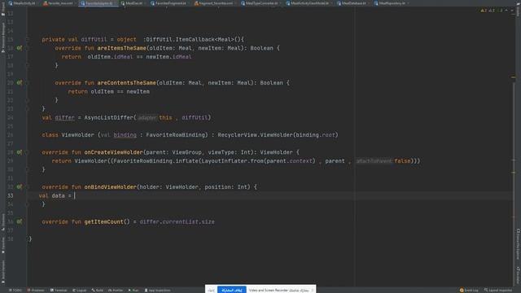Open the Project tool window sidebar button
The height and width of the screenshot is (293, 521).
click(3, 9)
